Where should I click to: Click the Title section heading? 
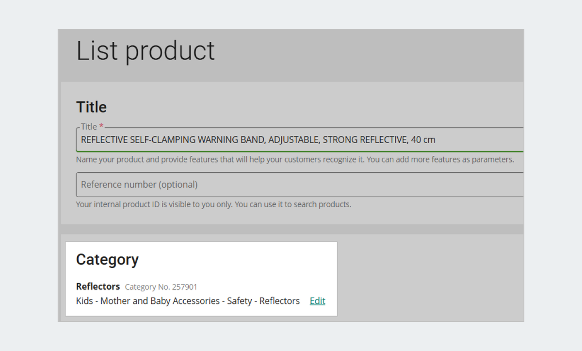coord(91,107)
